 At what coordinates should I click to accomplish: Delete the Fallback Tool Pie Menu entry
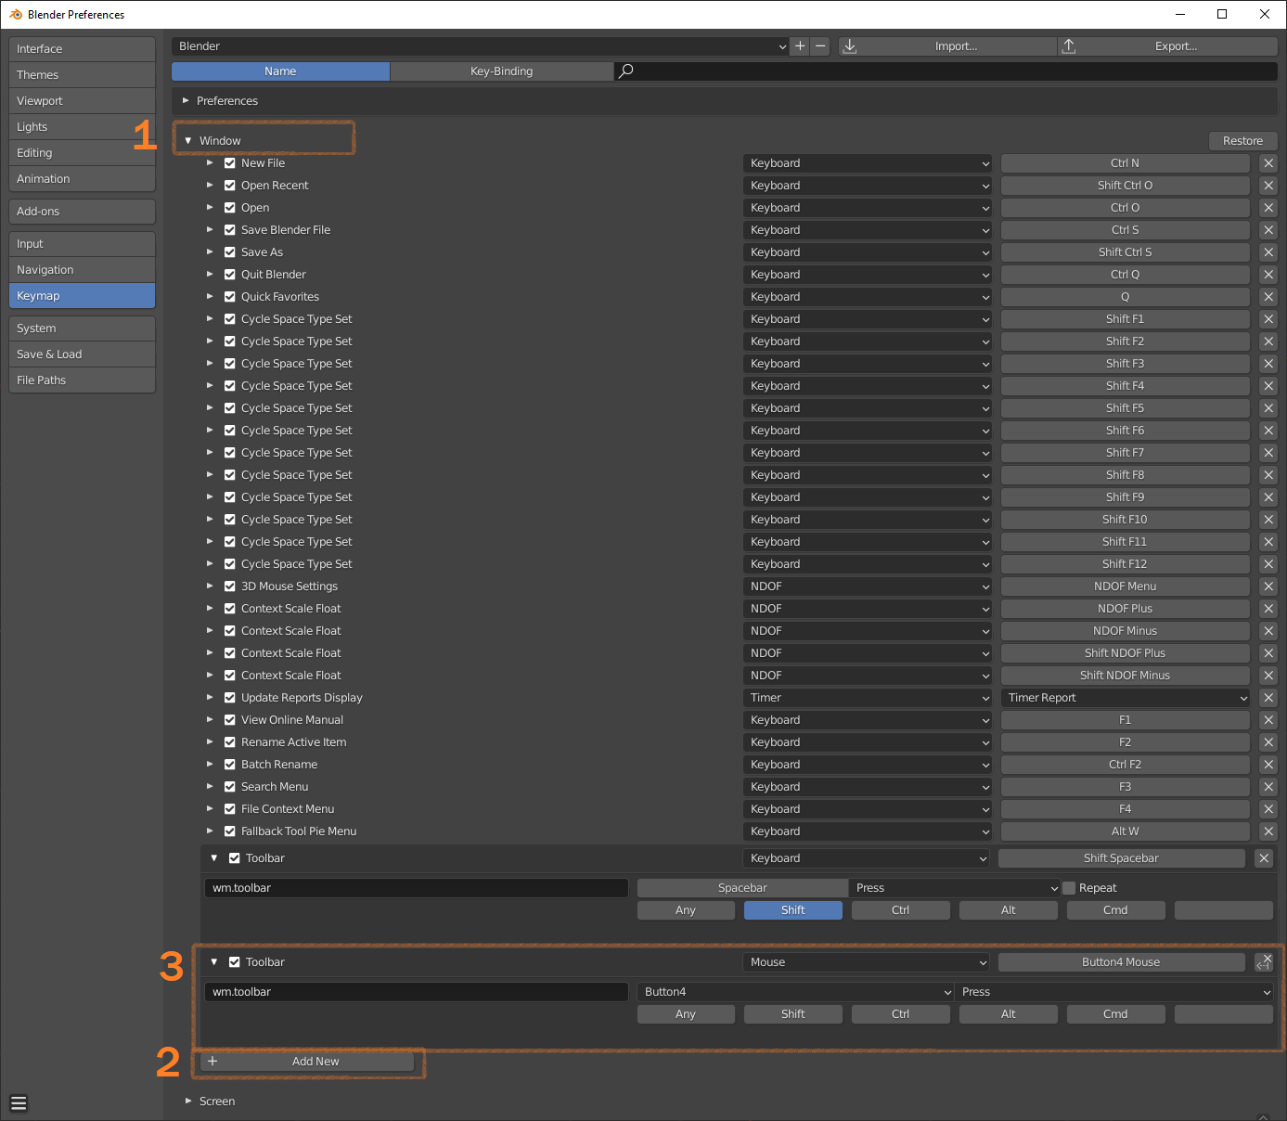pyautogui.click(x=1268, y=831)
